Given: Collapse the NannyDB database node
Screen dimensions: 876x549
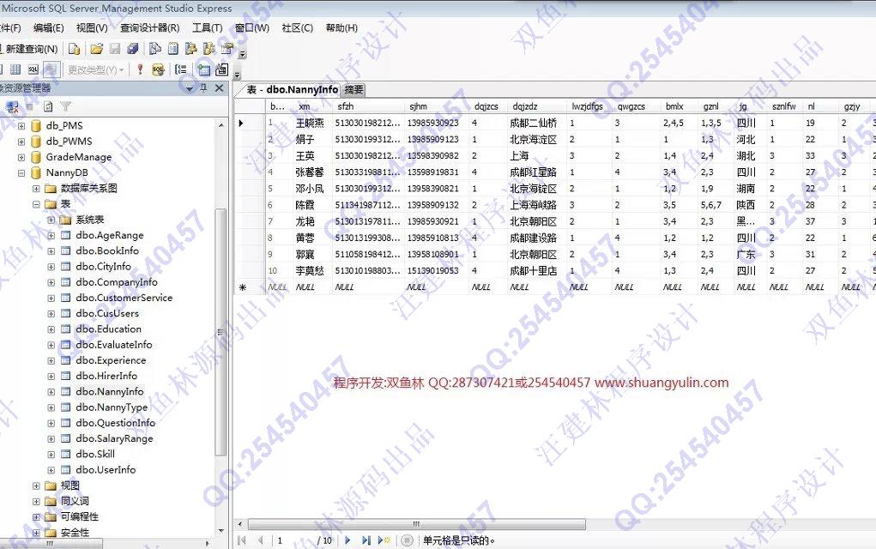Looking at the screenshot, I should [x=21, y=172].
